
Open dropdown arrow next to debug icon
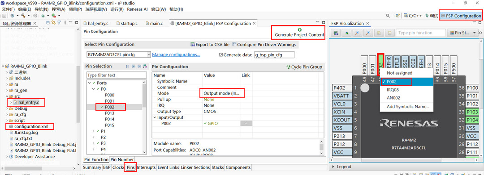[48, 16]
